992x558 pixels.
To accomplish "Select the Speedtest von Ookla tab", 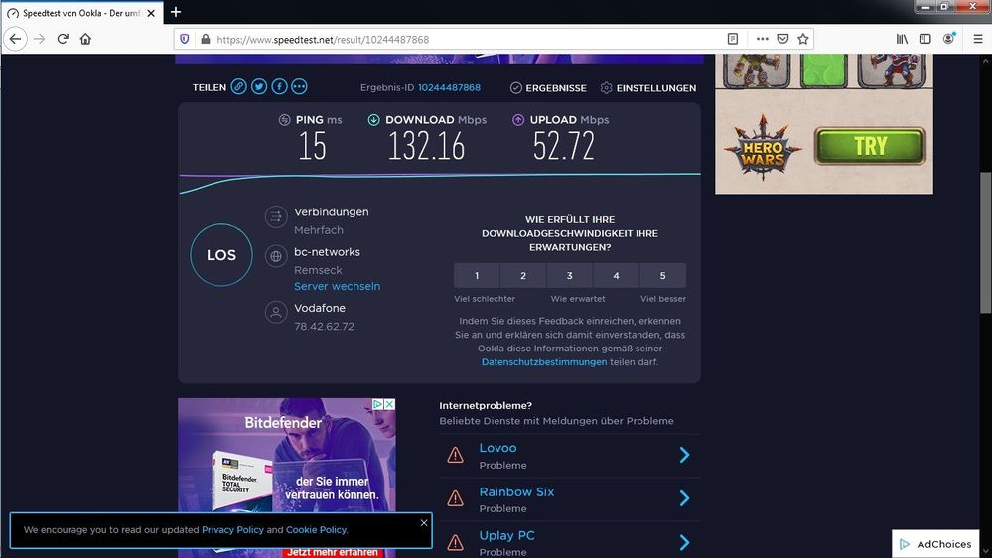I will tap(81, 13).
